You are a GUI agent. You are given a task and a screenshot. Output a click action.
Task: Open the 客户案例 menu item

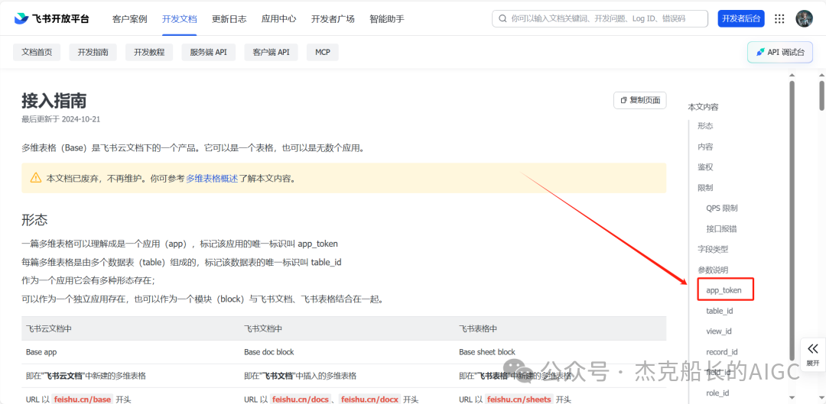(x=129, y=19)
